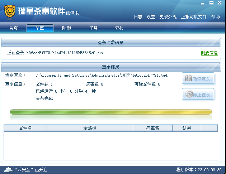The width and height of the screenshot is (226, 174).
Task: Open 设置 settings
Action: pos(151,17)
